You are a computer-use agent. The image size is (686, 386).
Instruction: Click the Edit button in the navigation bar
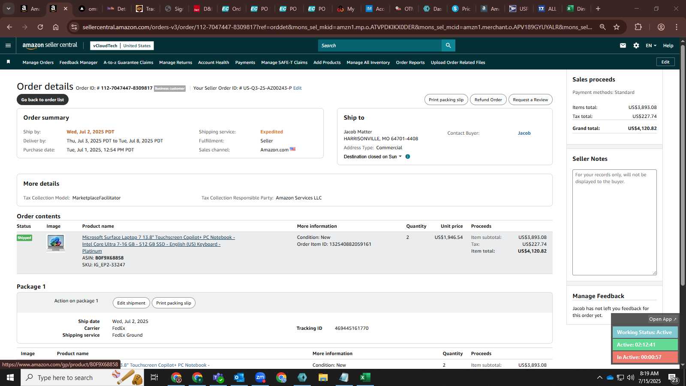pos(665,62)
